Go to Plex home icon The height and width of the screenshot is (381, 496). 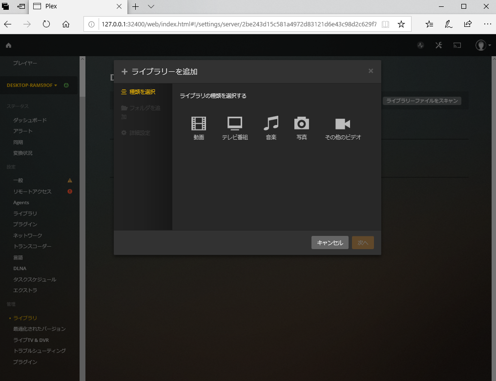(x=8, y=45)
